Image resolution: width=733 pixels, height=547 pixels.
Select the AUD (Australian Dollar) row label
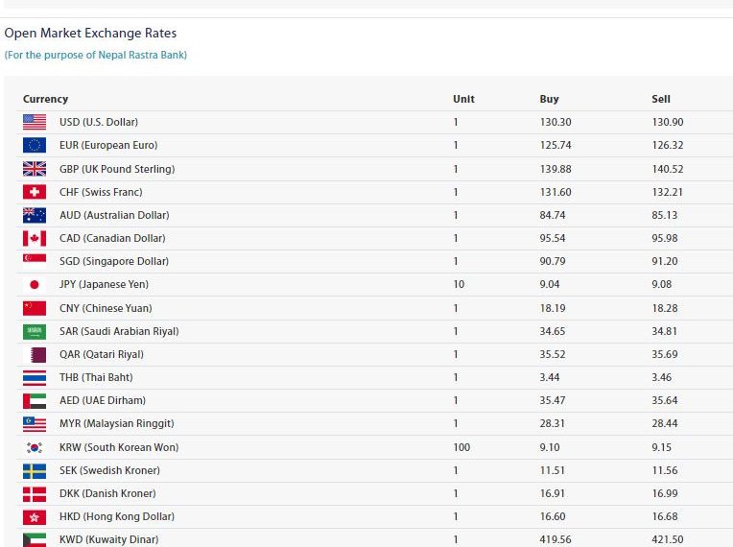(114, 215)
